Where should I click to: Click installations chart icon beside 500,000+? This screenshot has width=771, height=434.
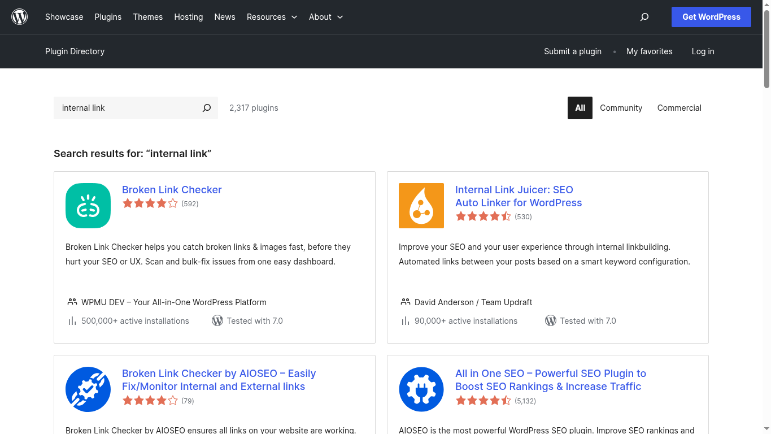point(72,321)
